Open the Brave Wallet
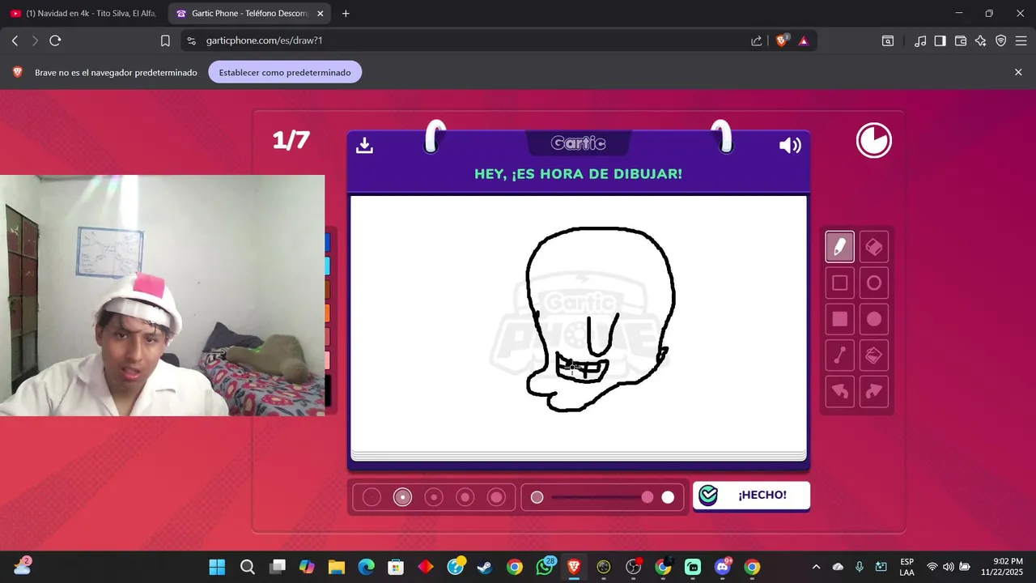This screenshot has width=1036, height=583. tap(961, 40)
